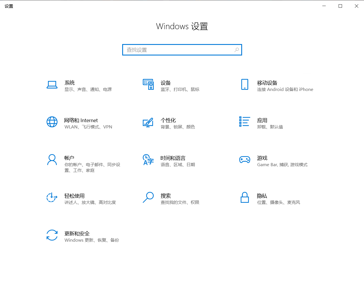Click the phone icon for 移动设备
Viewport: 364px width, 286px height.
point(245,84)
